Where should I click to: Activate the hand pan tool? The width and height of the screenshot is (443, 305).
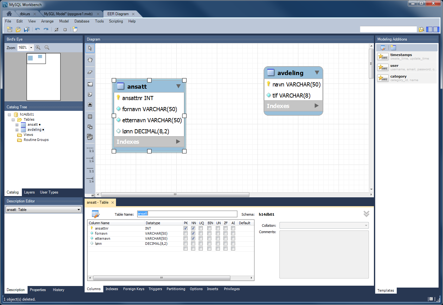90,60
